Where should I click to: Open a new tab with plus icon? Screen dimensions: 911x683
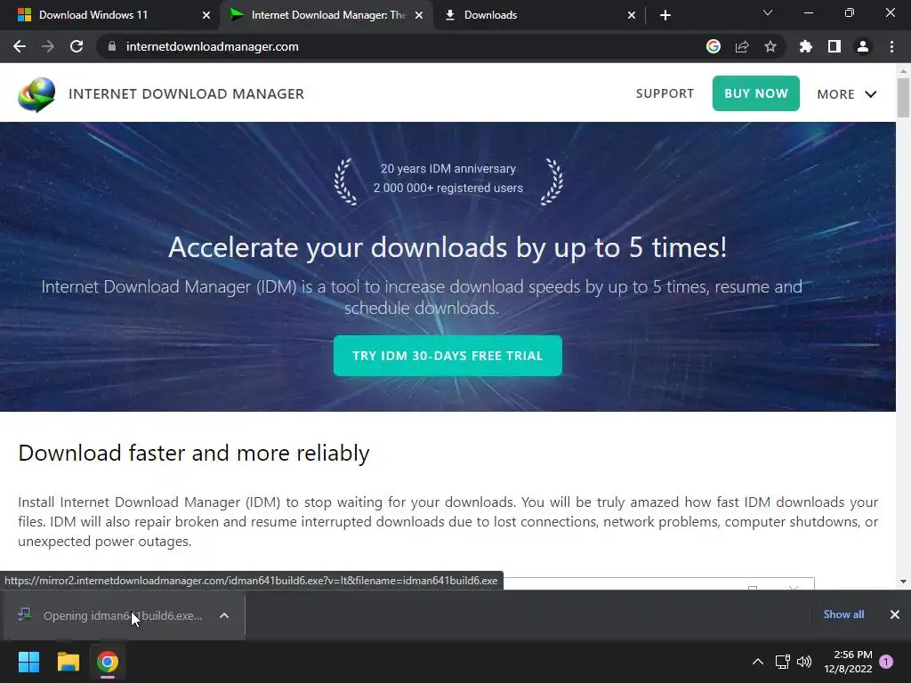coord(665,15)
